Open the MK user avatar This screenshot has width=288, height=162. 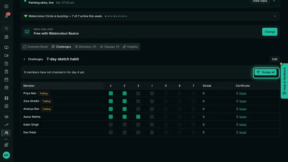(x=6, y=155)
